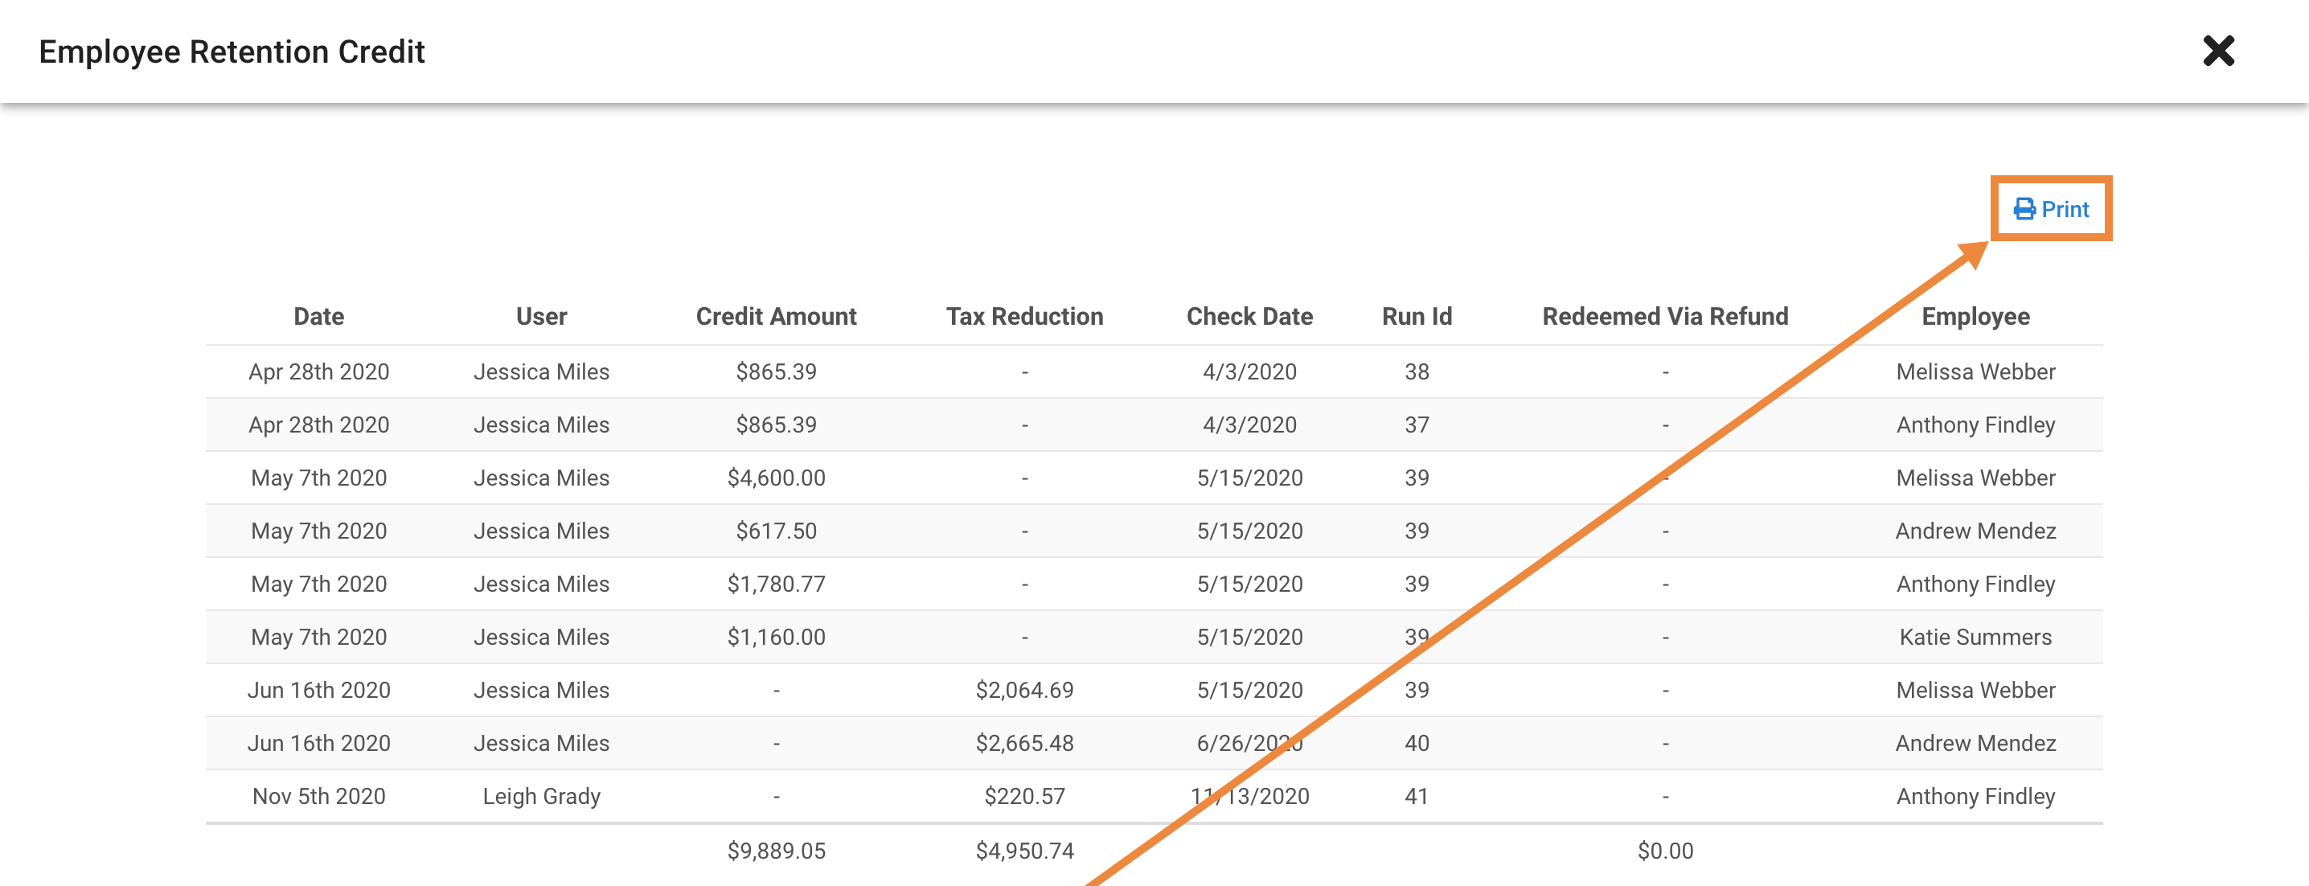
Task: Click Andrew Mendez in Run Id 40 row
Action: point(1975,743)
